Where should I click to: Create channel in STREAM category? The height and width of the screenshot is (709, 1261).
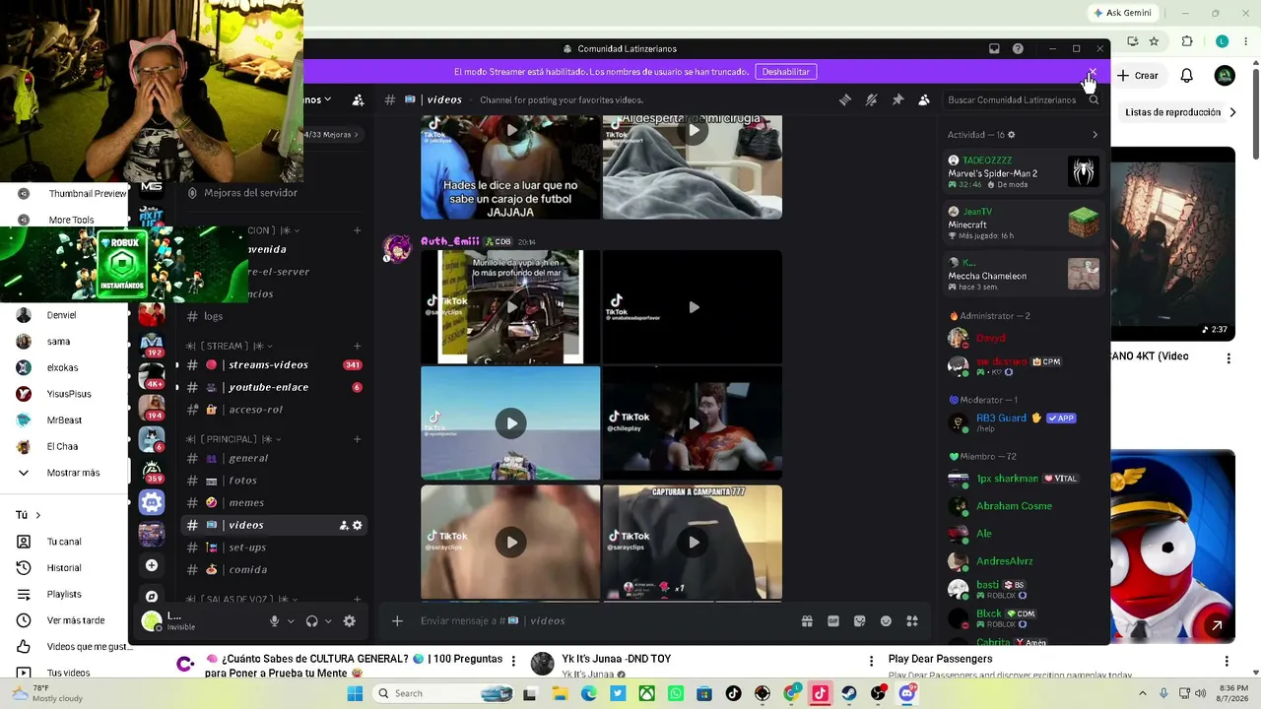pos(357,347)
